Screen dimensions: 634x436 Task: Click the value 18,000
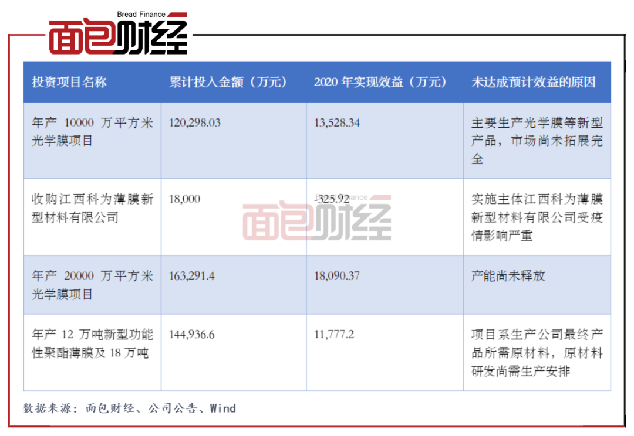(x=184, y=199)
